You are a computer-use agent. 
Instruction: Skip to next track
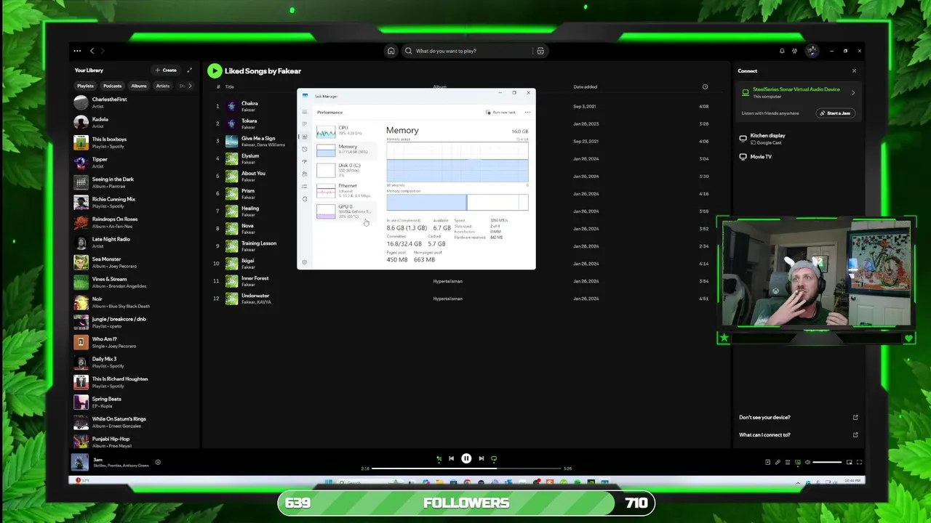tap(481, 458)
